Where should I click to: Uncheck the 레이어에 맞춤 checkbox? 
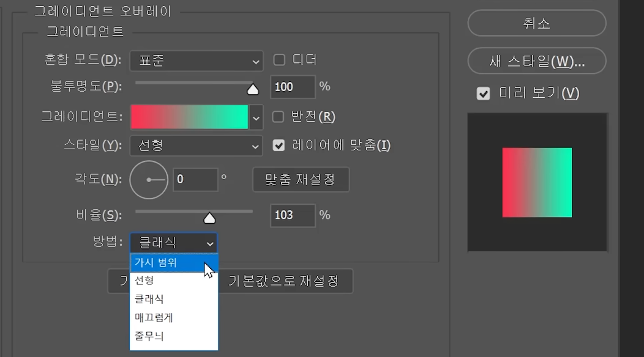pyautogui.click(x=279, y=145)
